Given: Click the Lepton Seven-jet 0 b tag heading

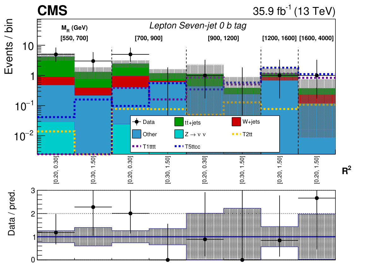Looking at the screenshot, I should click(x=198, y=26).
